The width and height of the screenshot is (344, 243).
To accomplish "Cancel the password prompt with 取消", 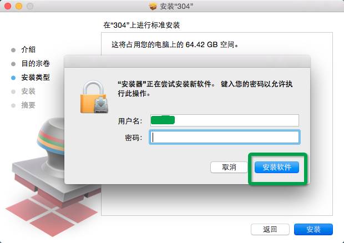I will coord(229,168).
